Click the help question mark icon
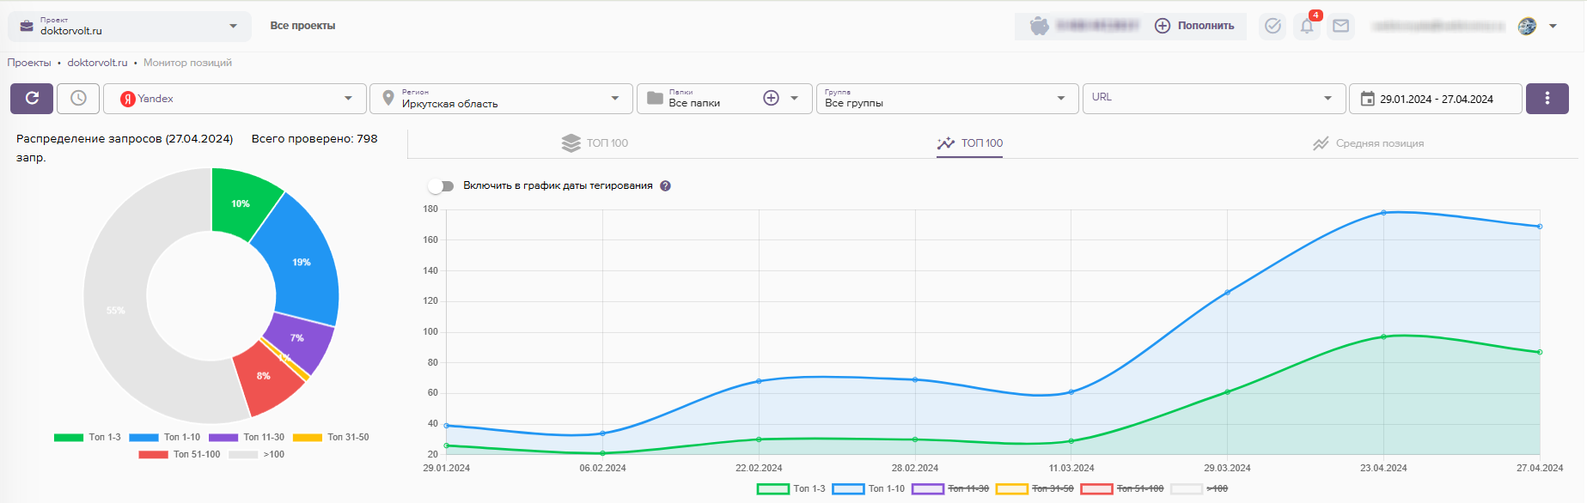Screen dimensions: 1587x503 (x=665, y=186)
